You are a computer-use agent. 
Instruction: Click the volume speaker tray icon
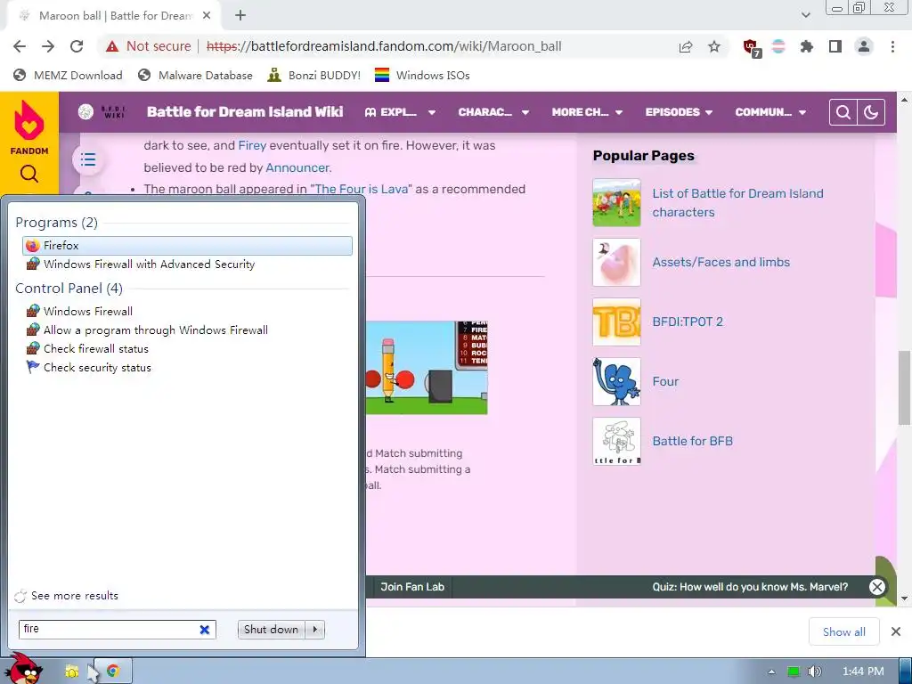coord(814,672)
